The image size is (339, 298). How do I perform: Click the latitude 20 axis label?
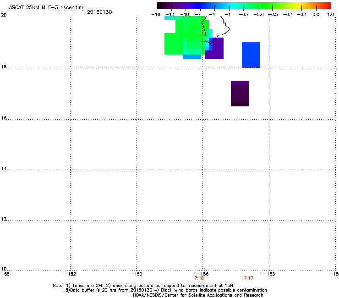pos(4,15)
